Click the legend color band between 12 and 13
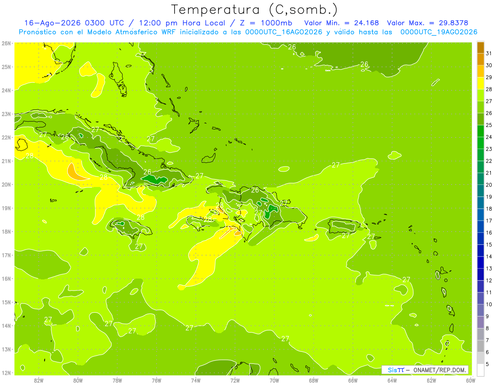Image resolution: width=500 pixels, height=386 pixels. (x=480, y=274)
